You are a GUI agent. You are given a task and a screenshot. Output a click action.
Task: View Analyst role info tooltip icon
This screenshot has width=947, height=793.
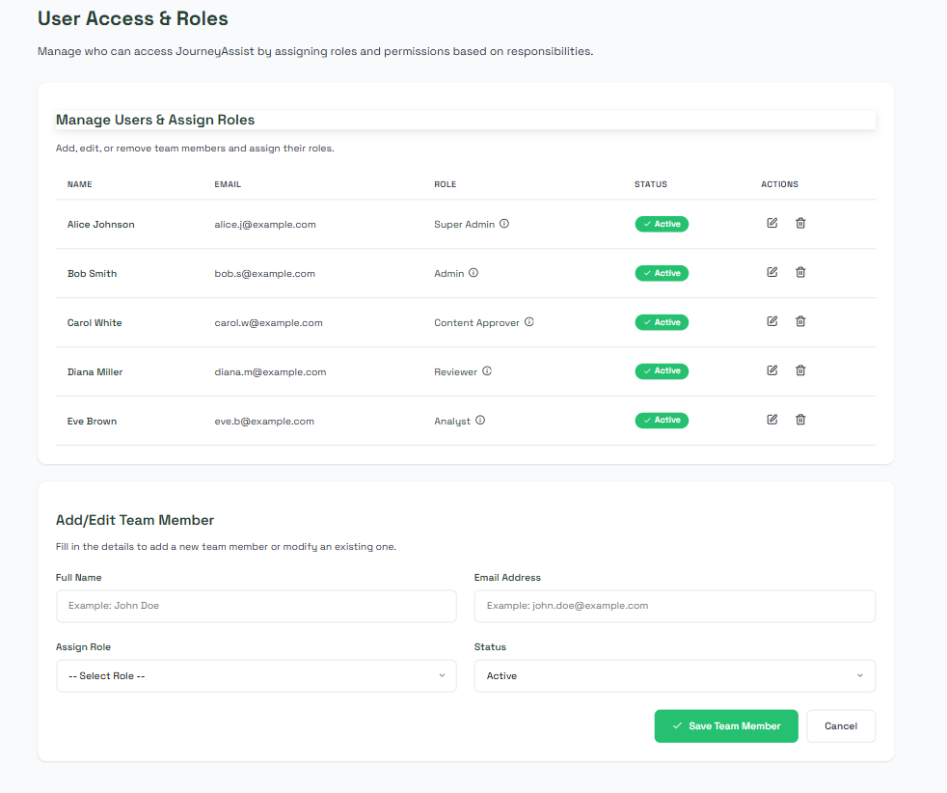point(480,421)
